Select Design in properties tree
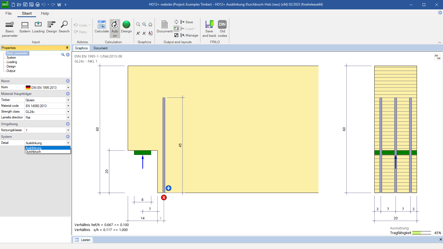This screenshot has width=443, height=249. (x=11, y=66)
